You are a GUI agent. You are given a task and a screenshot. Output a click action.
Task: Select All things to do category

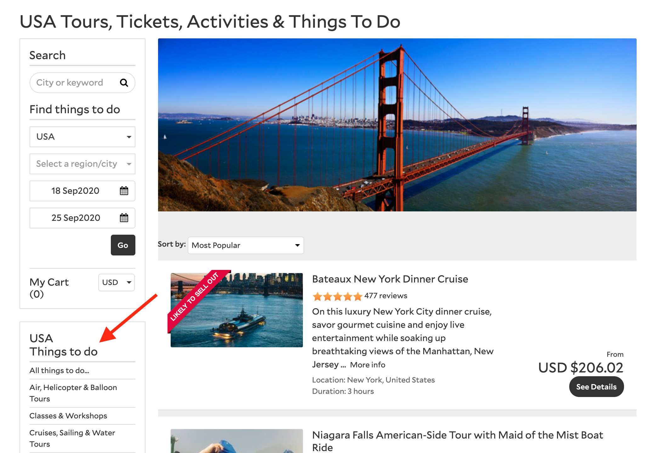(x=60, y=371)
